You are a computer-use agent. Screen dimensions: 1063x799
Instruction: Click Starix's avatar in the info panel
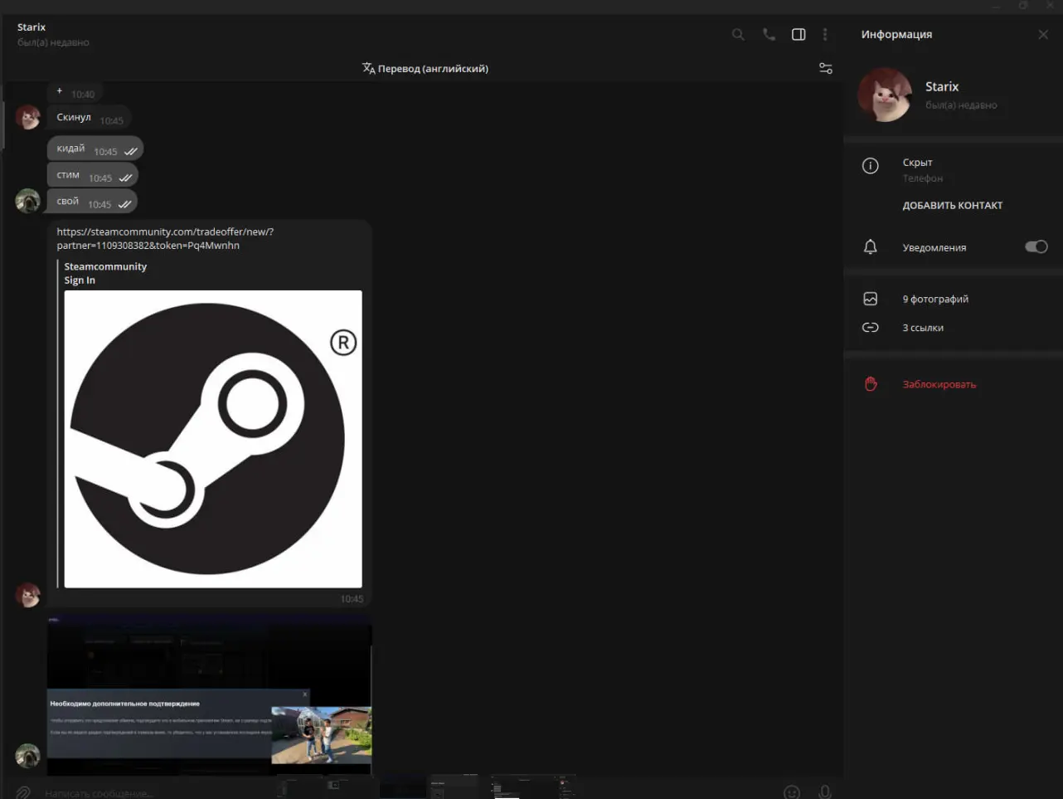click(885, 95)
